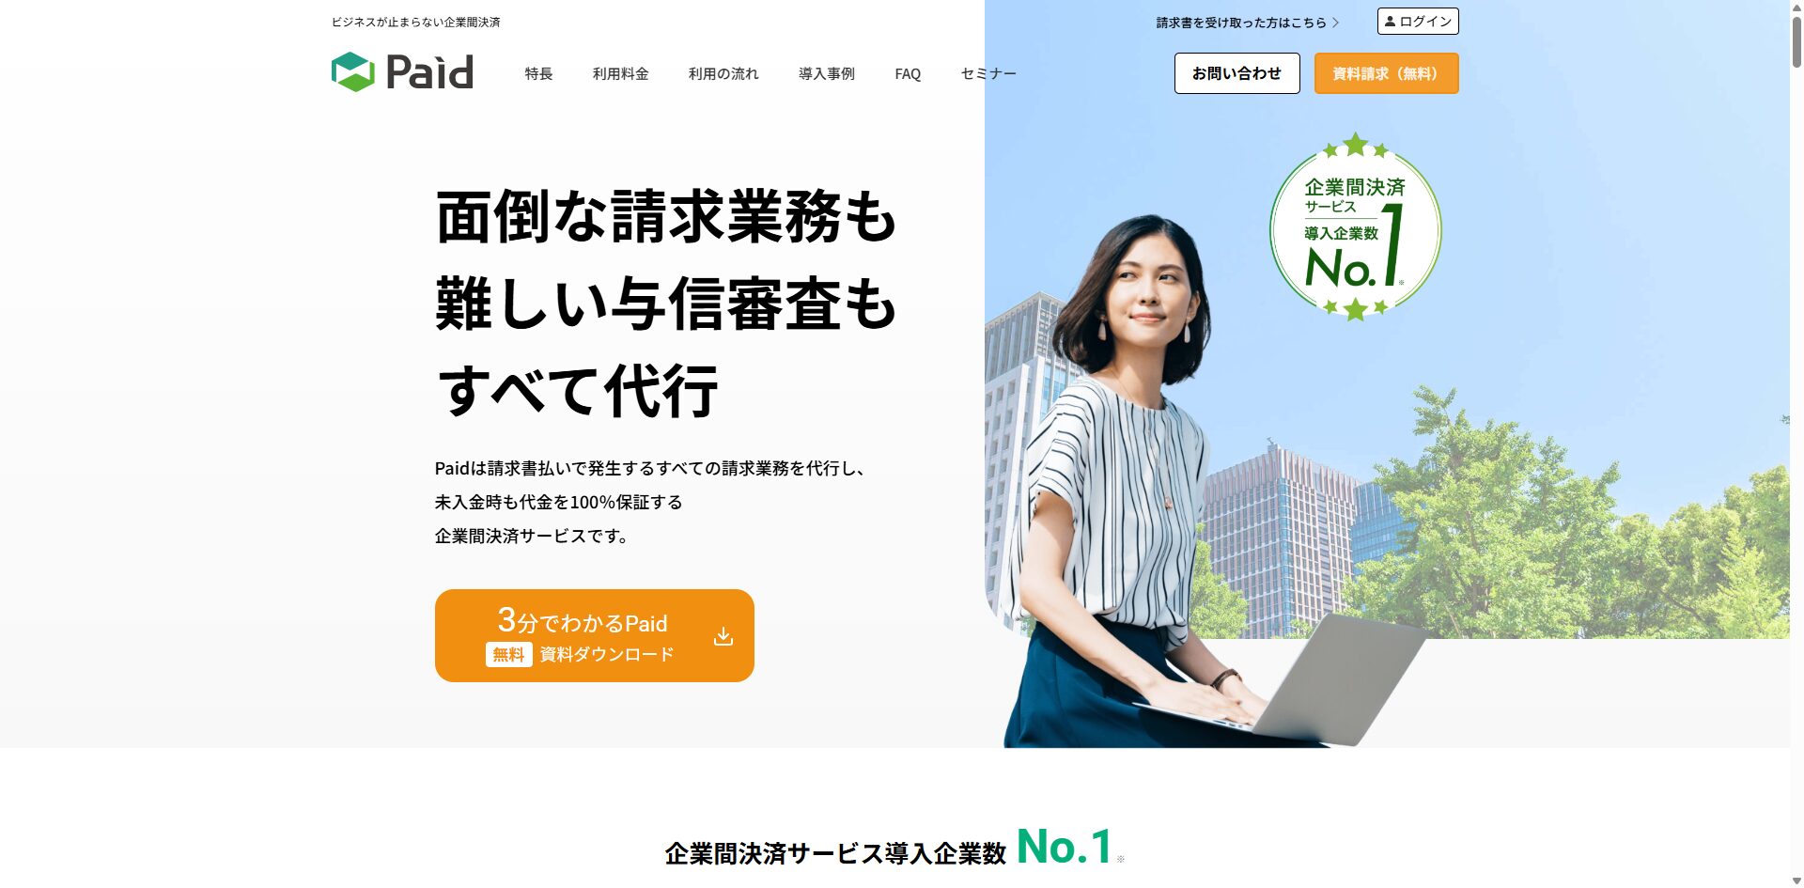Click the 無料 label badge on download button
Viewport: 1804px width, 888px height.
508,654
